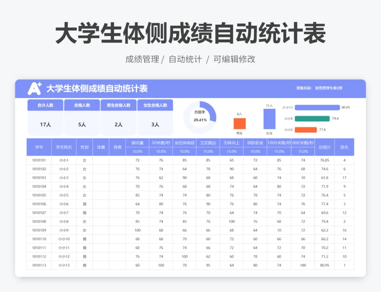Click the rank 16 cell for 小小9
Image resolution: width=381 pixels, height=292 pixels.
[x=344, y=230]
